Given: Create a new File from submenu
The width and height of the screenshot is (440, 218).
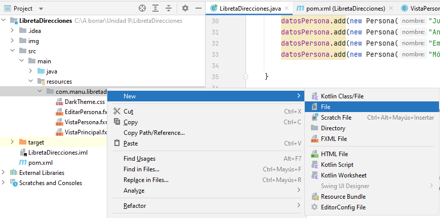Looking at the screenshot, I should 372,107.
